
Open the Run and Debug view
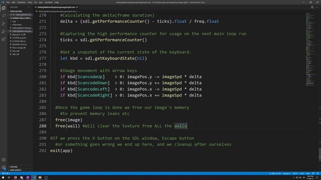coord(4,31)
